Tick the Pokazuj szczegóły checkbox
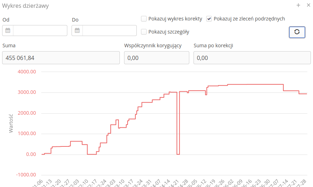Screen dimensions: 313x187 (144, 32)
